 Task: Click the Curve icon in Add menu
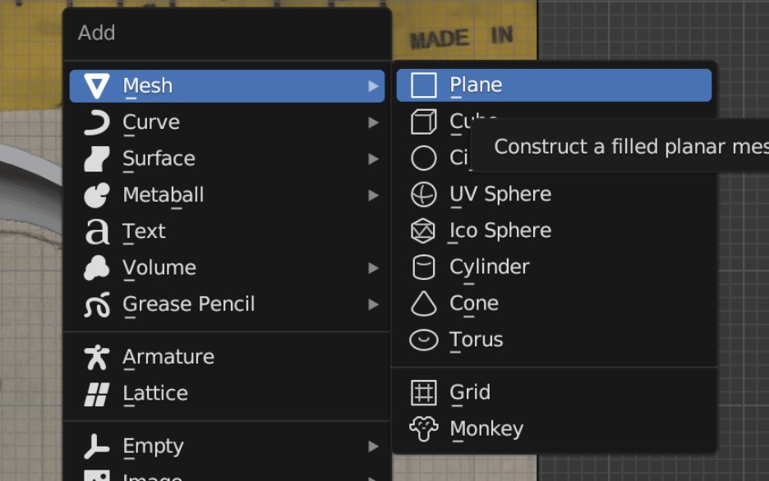coord(97,122)
